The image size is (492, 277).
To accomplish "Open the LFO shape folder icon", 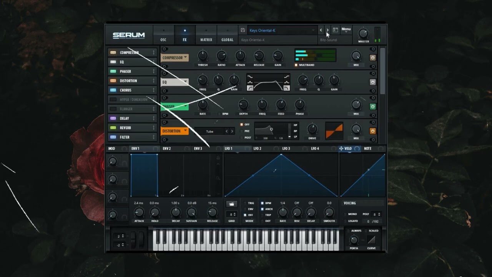I will click(231, 204).
